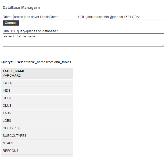Screen dimensions: 165x157
Task: Select the CLU$ table row
Action: click(37, 106)
